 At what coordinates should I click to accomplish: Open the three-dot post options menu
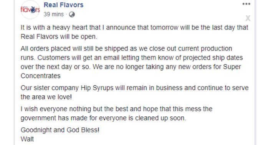click(x=246, y=4)
